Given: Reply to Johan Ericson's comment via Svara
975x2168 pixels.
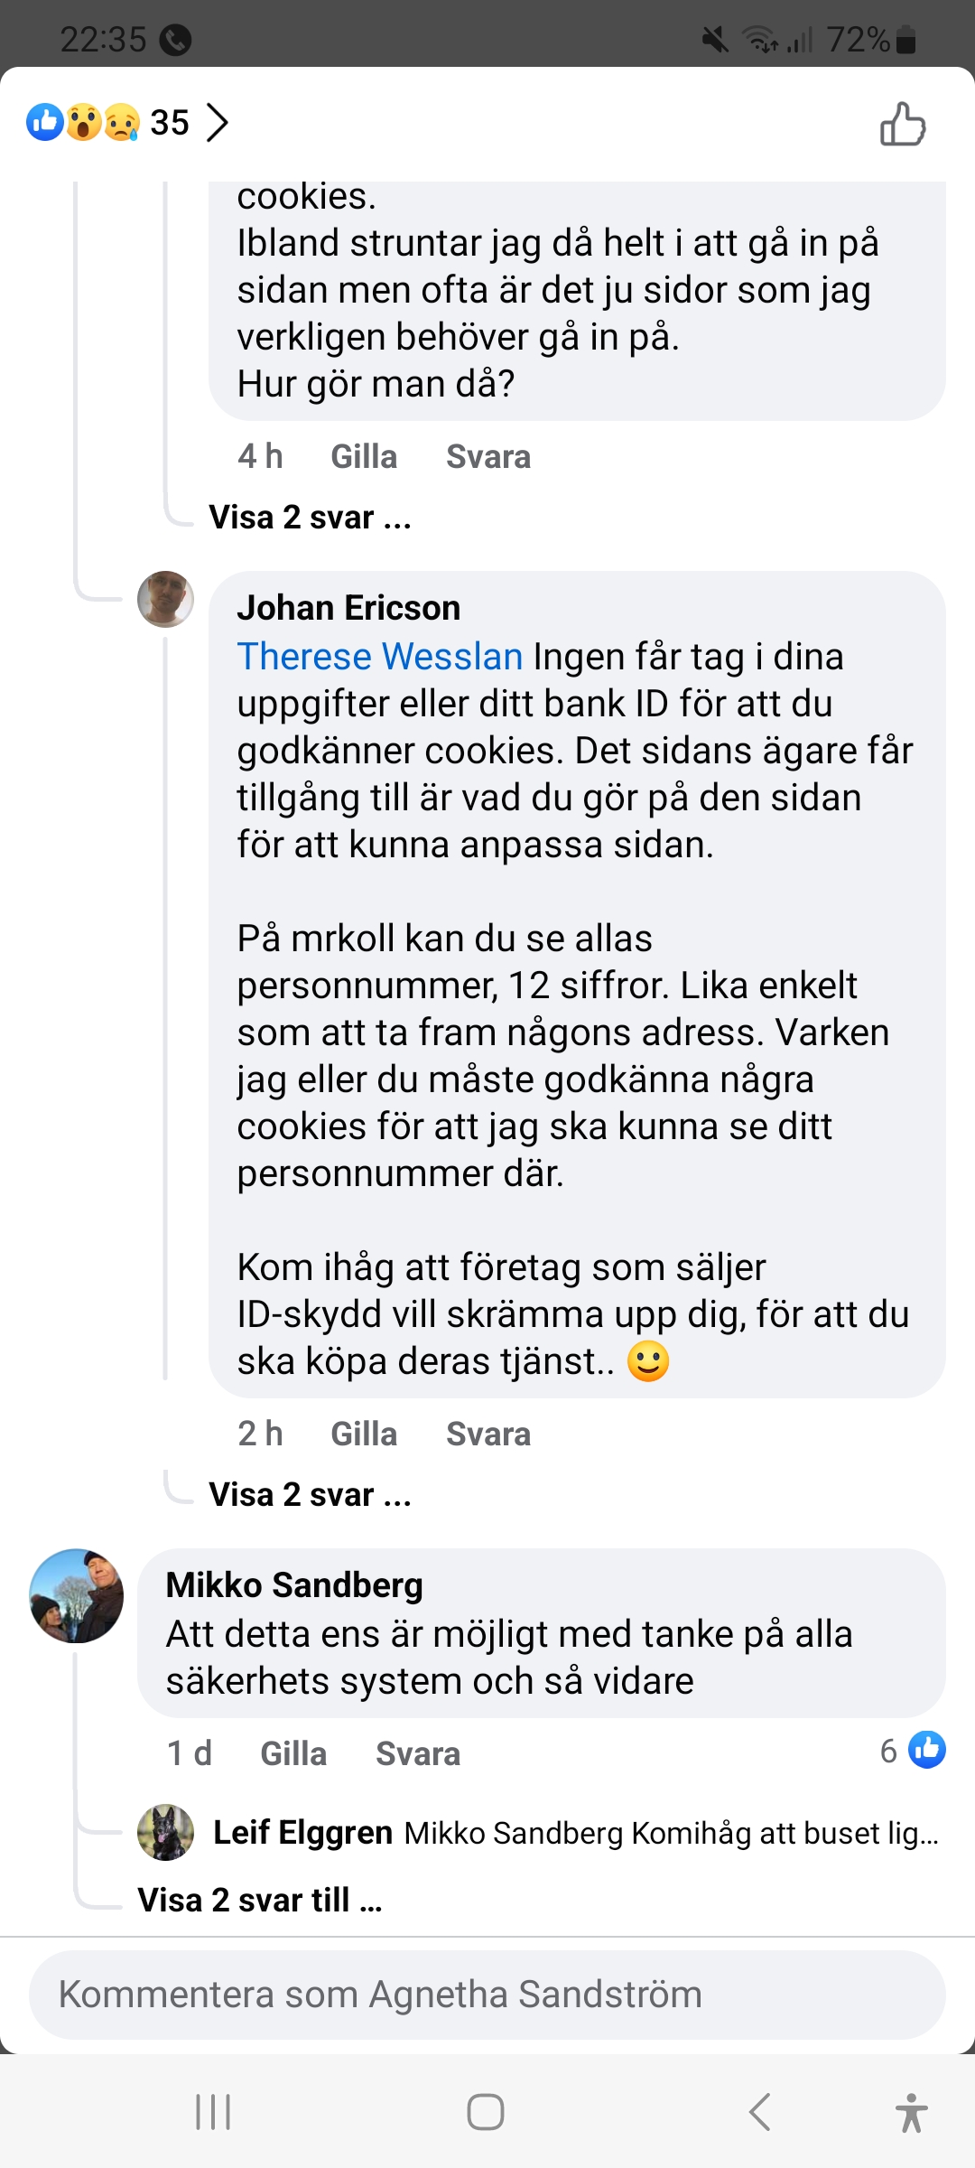Looking at the screenshot, I should pyautogui.click(x=488, y=1434).
